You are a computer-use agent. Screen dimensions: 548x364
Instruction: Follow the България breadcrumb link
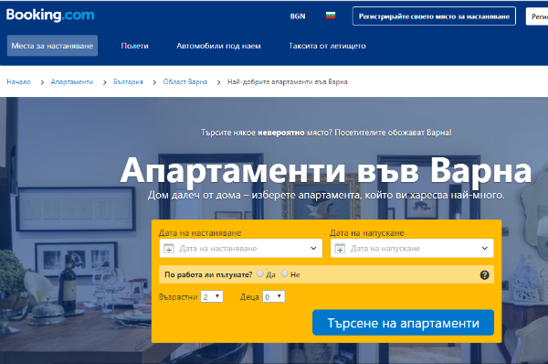pyautogui.click(x=128, y=82)
